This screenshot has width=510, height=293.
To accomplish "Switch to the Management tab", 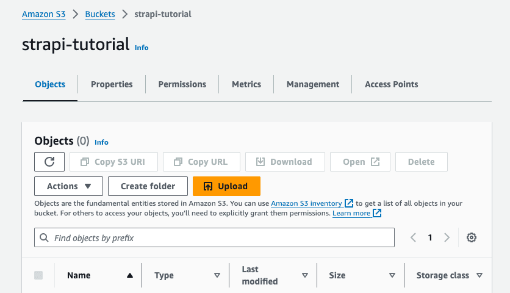I will coord(313,84).
